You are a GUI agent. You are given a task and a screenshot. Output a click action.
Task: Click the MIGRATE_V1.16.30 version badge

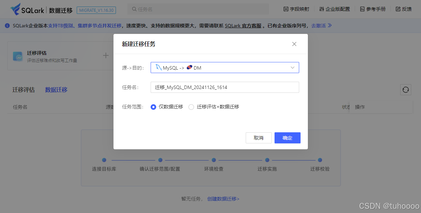96,10
